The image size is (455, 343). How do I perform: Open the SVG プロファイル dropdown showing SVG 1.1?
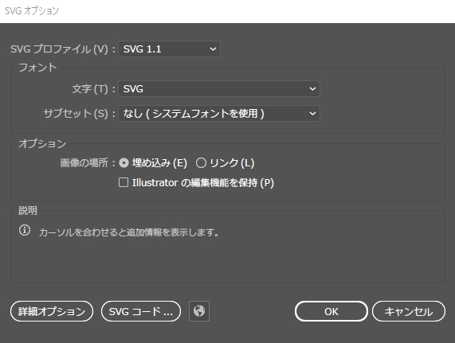[x=169, y=49]
